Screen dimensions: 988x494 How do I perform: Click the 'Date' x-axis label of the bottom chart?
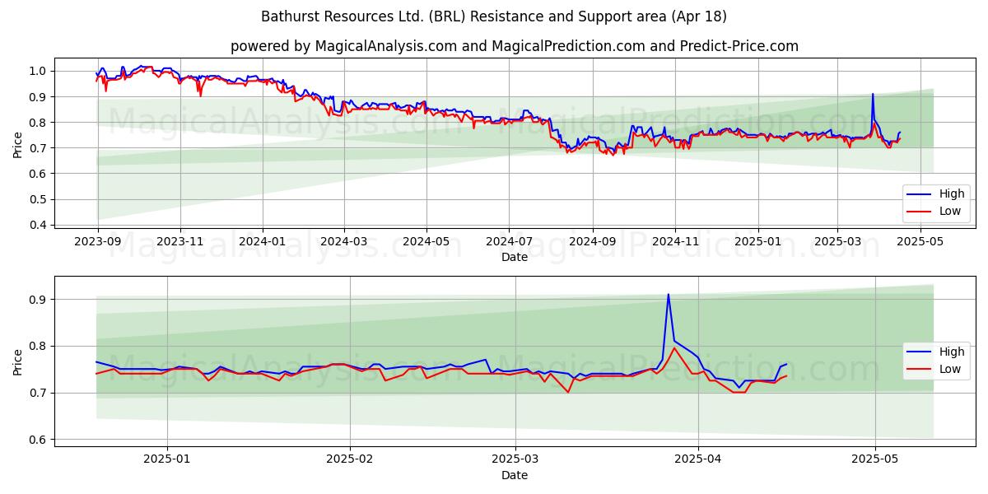pyautogui.click(x=515, y=475)
